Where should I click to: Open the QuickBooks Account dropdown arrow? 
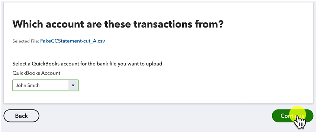click(x=73, y=86)
